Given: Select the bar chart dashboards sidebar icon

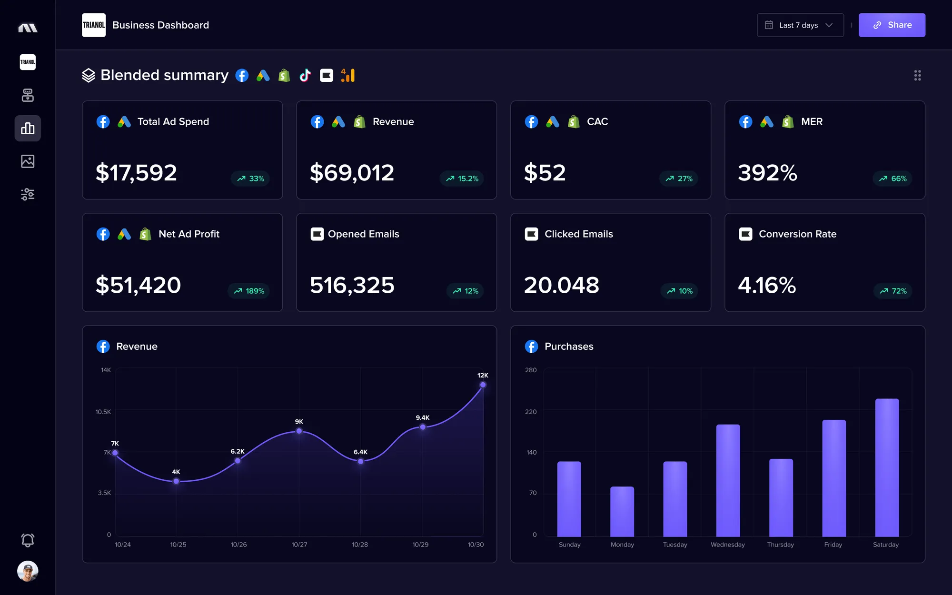Looking at the screenshot, I should pyautogui.click(x=28, y=128).
